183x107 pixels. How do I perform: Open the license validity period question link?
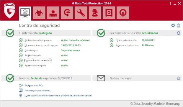(58, 96)
